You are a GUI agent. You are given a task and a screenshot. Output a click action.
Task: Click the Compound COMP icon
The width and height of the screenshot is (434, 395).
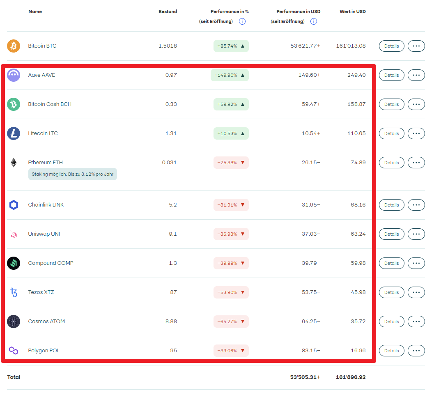pos(14,263)
